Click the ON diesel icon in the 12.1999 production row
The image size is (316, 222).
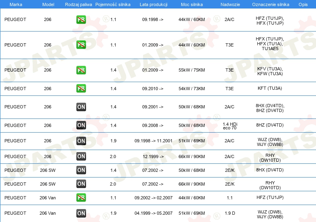(x=81, y=156)
